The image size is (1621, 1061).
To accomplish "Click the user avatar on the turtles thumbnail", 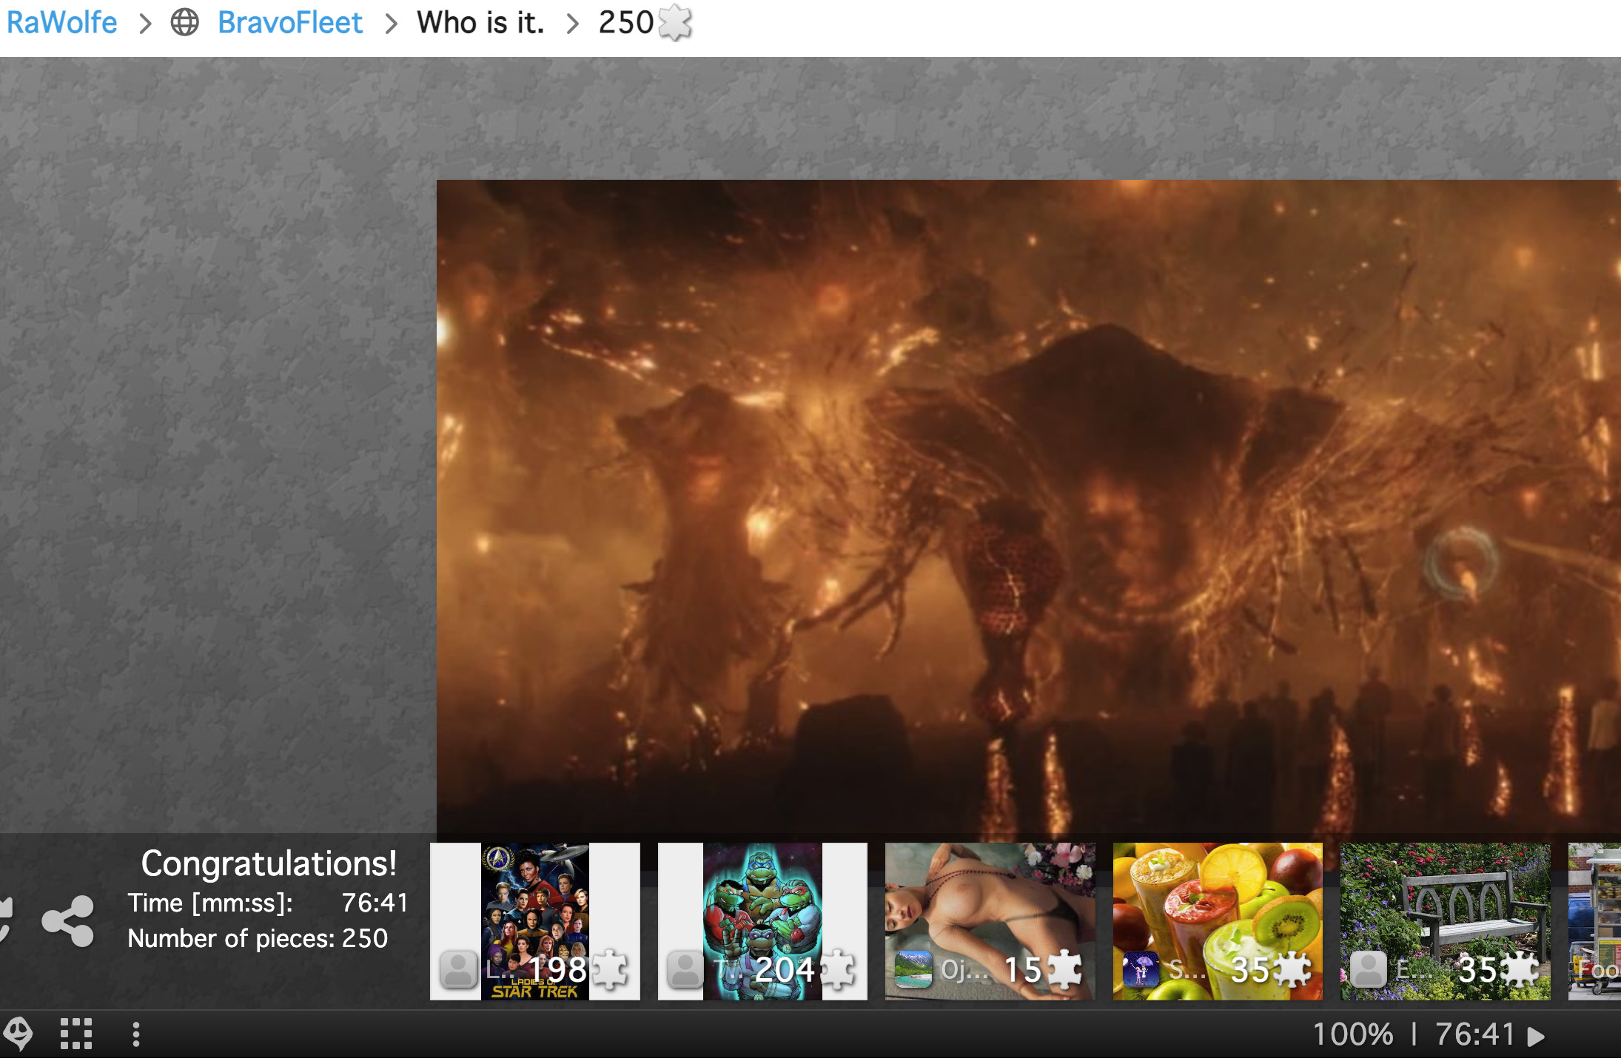I will tap(685, 969).
